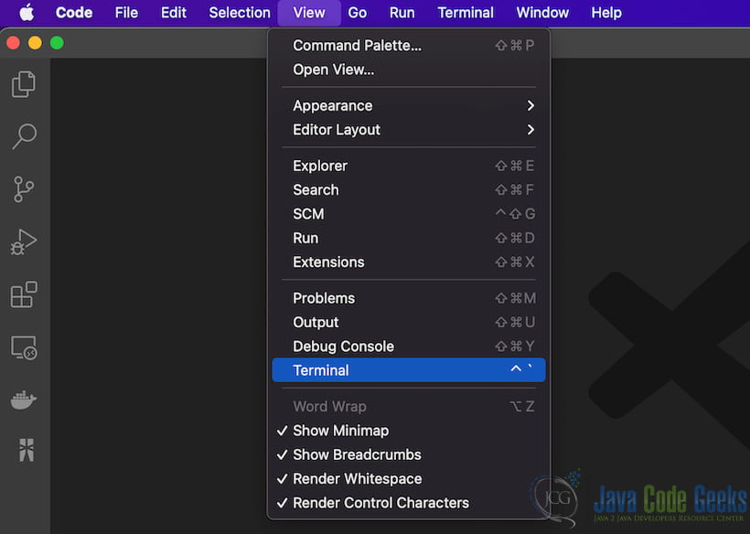Open the File menu
The width and height of the screenshot is (750, 534).
point(126,13)
